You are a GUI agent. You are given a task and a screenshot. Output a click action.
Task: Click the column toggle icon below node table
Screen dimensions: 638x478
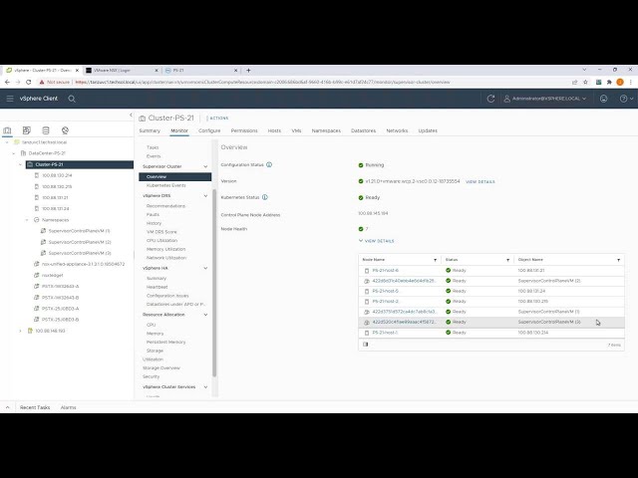point(366,345)
